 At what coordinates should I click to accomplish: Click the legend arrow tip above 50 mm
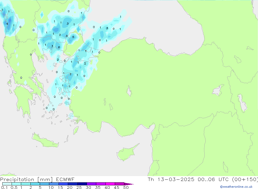[x=129, y=184]
